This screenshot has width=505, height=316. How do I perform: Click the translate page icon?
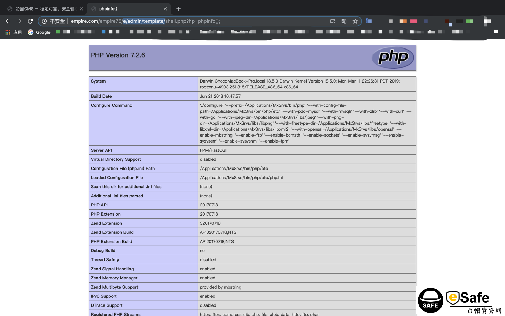pos(344,21)
